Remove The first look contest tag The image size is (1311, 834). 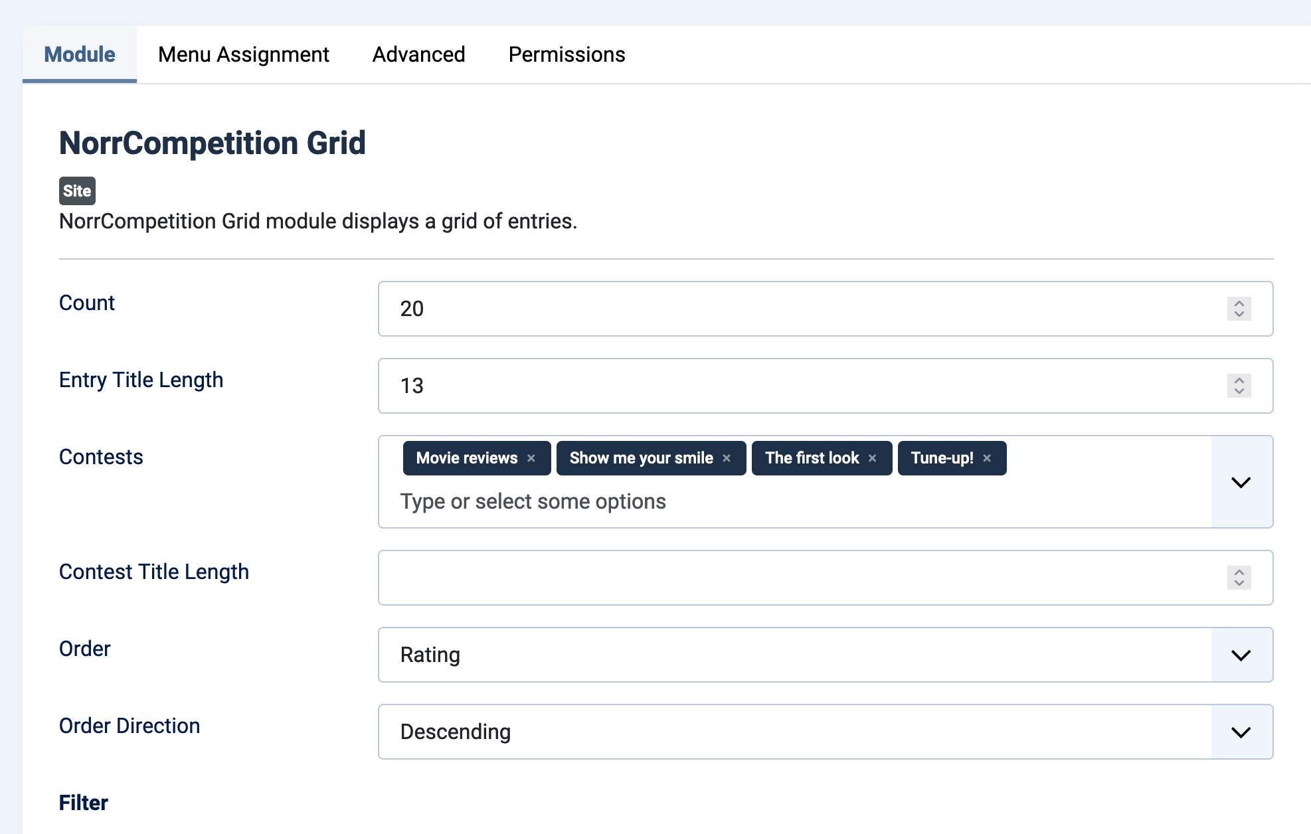pos(873,458)
